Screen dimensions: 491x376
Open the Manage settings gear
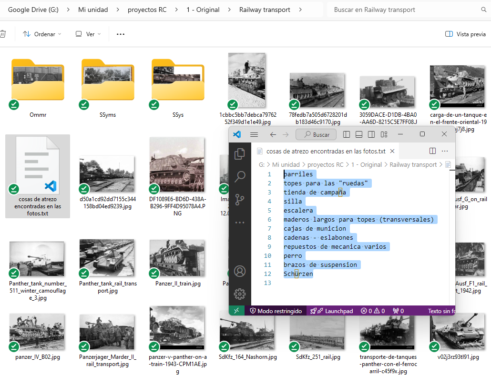click(240, 294)
